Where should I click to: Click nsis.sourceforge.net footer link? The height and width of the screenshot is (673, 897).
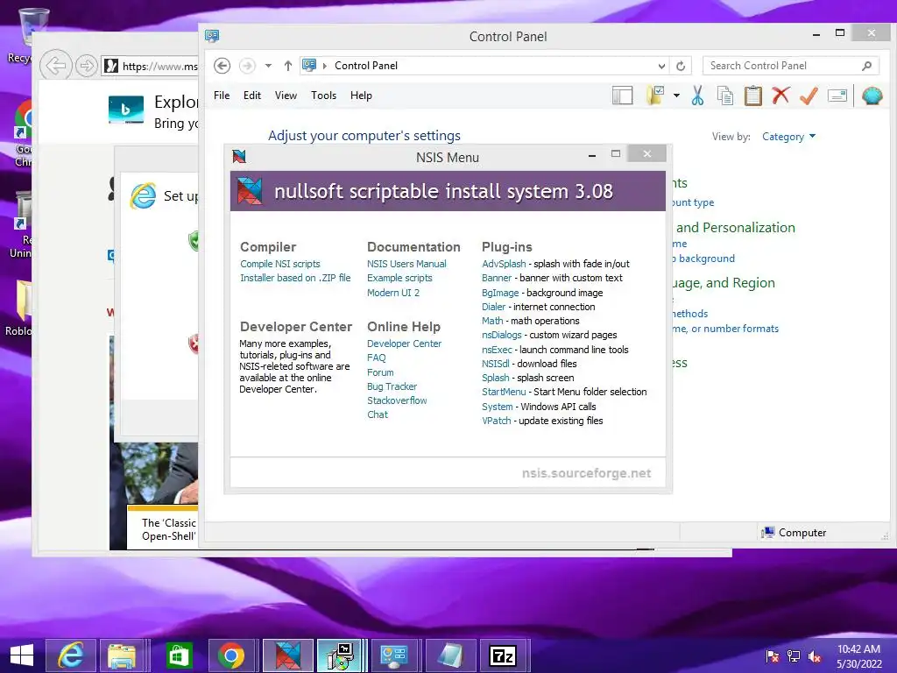[x=586, y=473]
